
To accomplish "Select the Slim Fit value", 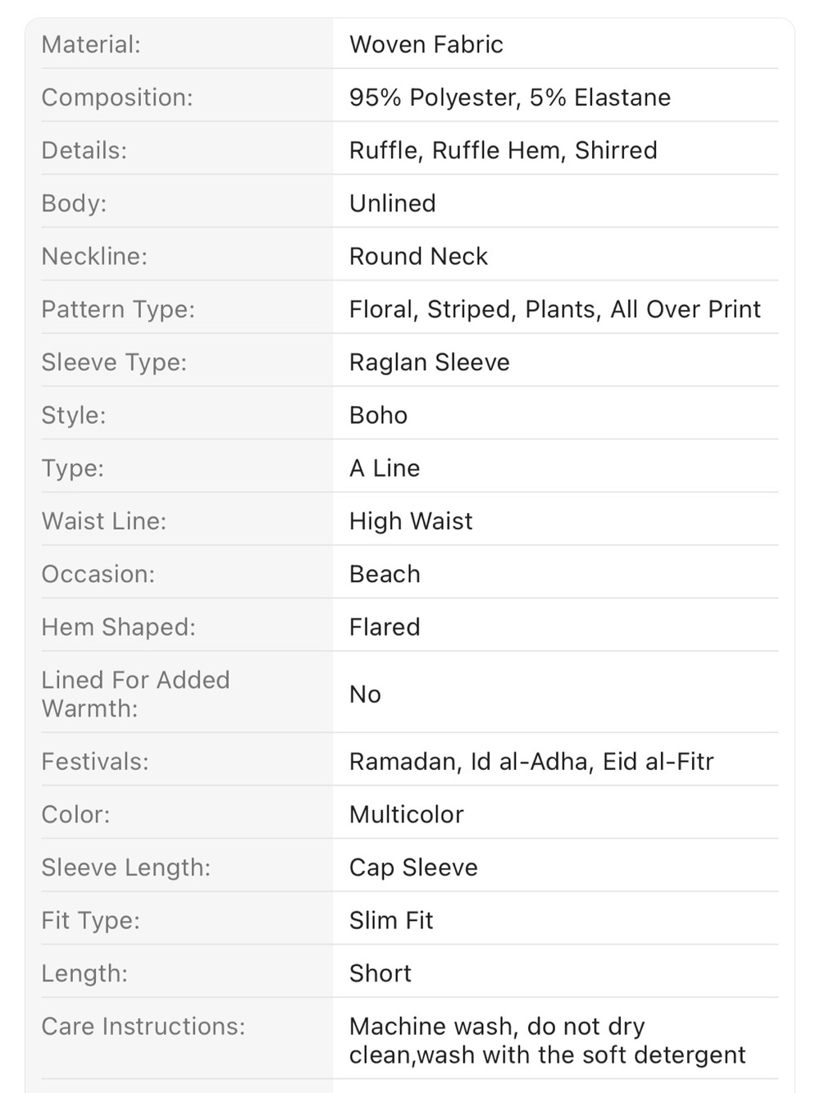I will (x=391, y=920).
